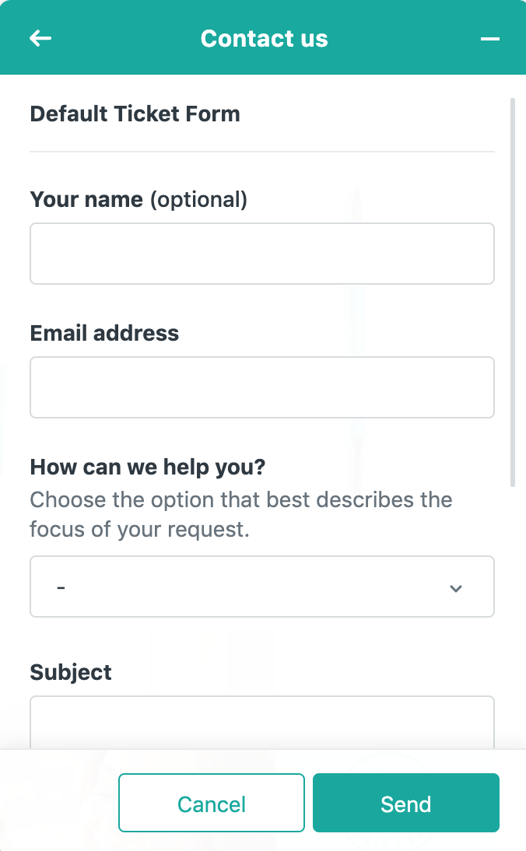Click the Email address label

(104, 334)
